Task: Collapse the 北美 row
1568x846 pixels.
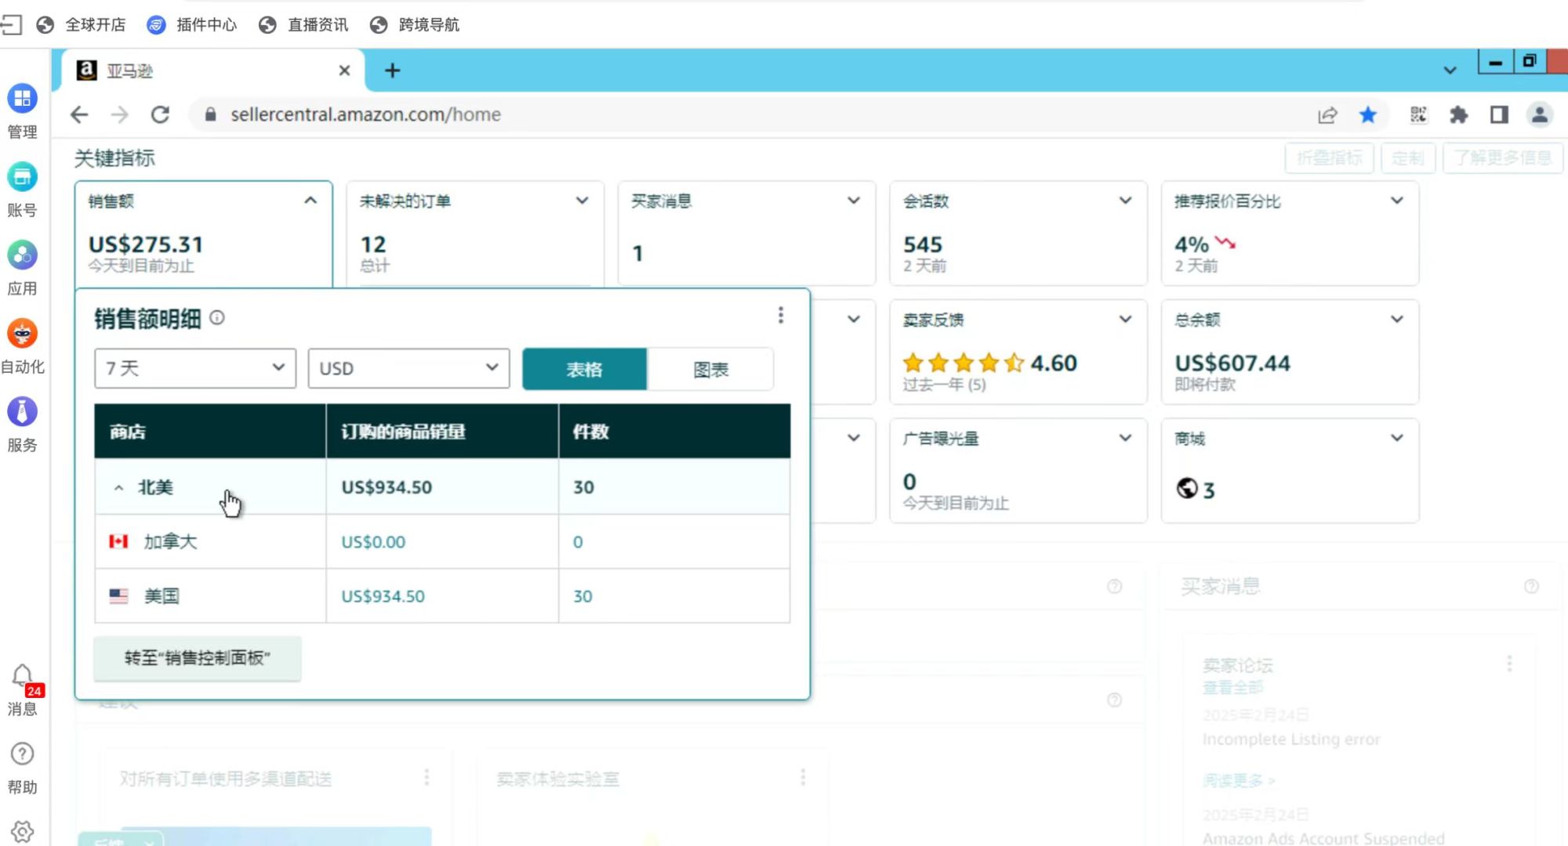Action: click(x=118, y=487)
